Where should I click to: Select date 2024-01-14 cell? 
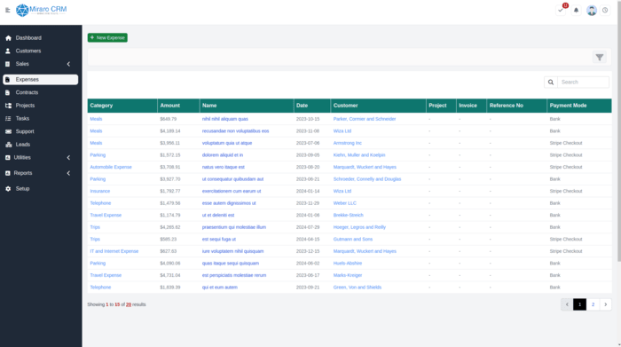[308, 191]
